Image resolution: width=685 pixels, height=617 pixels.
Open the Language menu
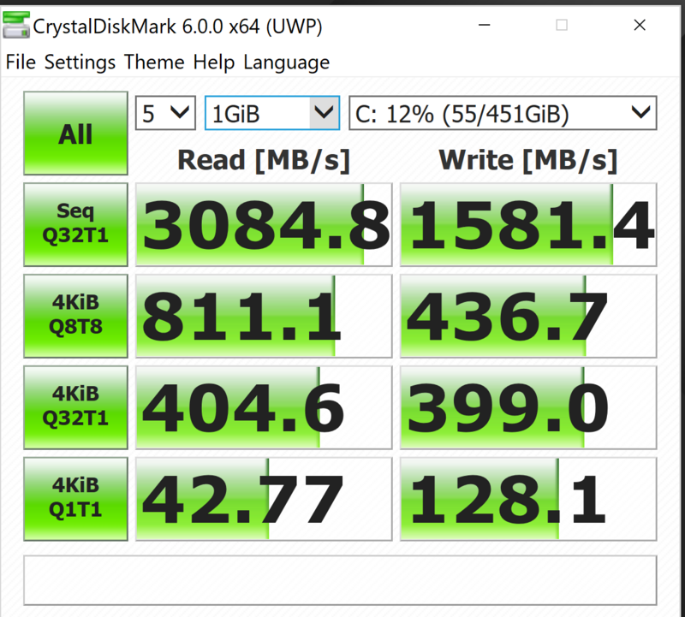[x=287, y=62]
